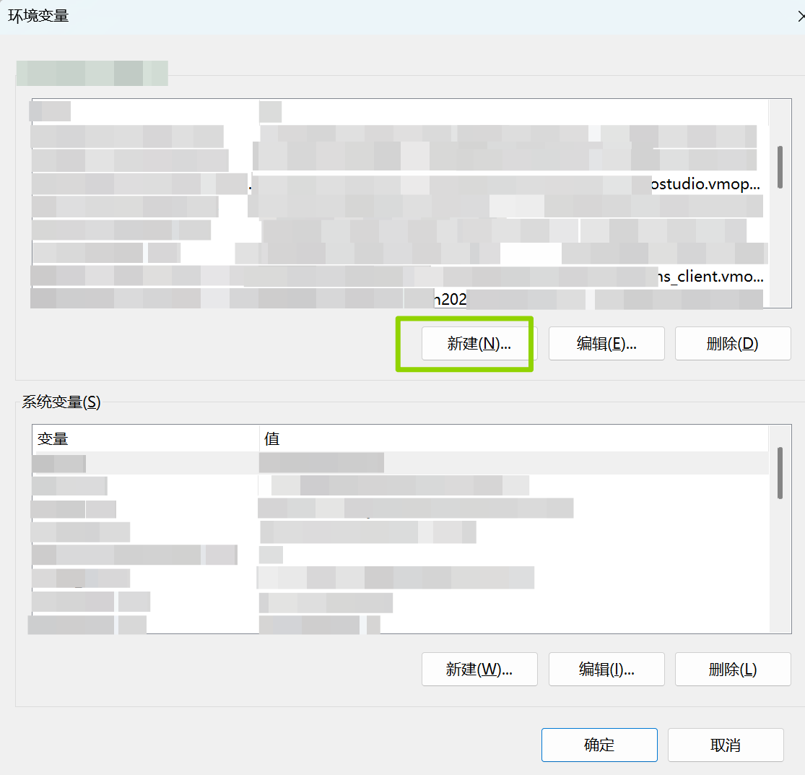Viewport: 805px width, 775px height.
Task: Select the variable row containing h202
Action: [397, 298]
